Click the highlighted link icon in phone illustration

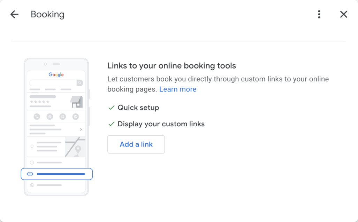[x=30, y=174]
